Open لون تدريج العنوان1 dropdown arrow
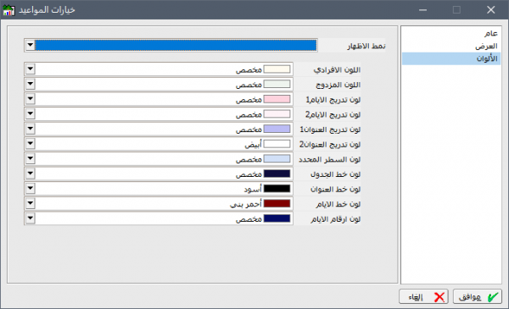This screenshot has width=509, height=309. [31, 129]
